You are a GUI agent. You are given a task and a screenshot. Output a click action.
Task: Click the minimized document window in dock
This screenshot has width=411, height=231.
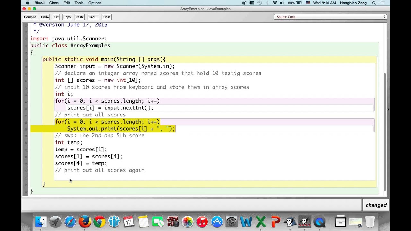[x=340, y=222]
